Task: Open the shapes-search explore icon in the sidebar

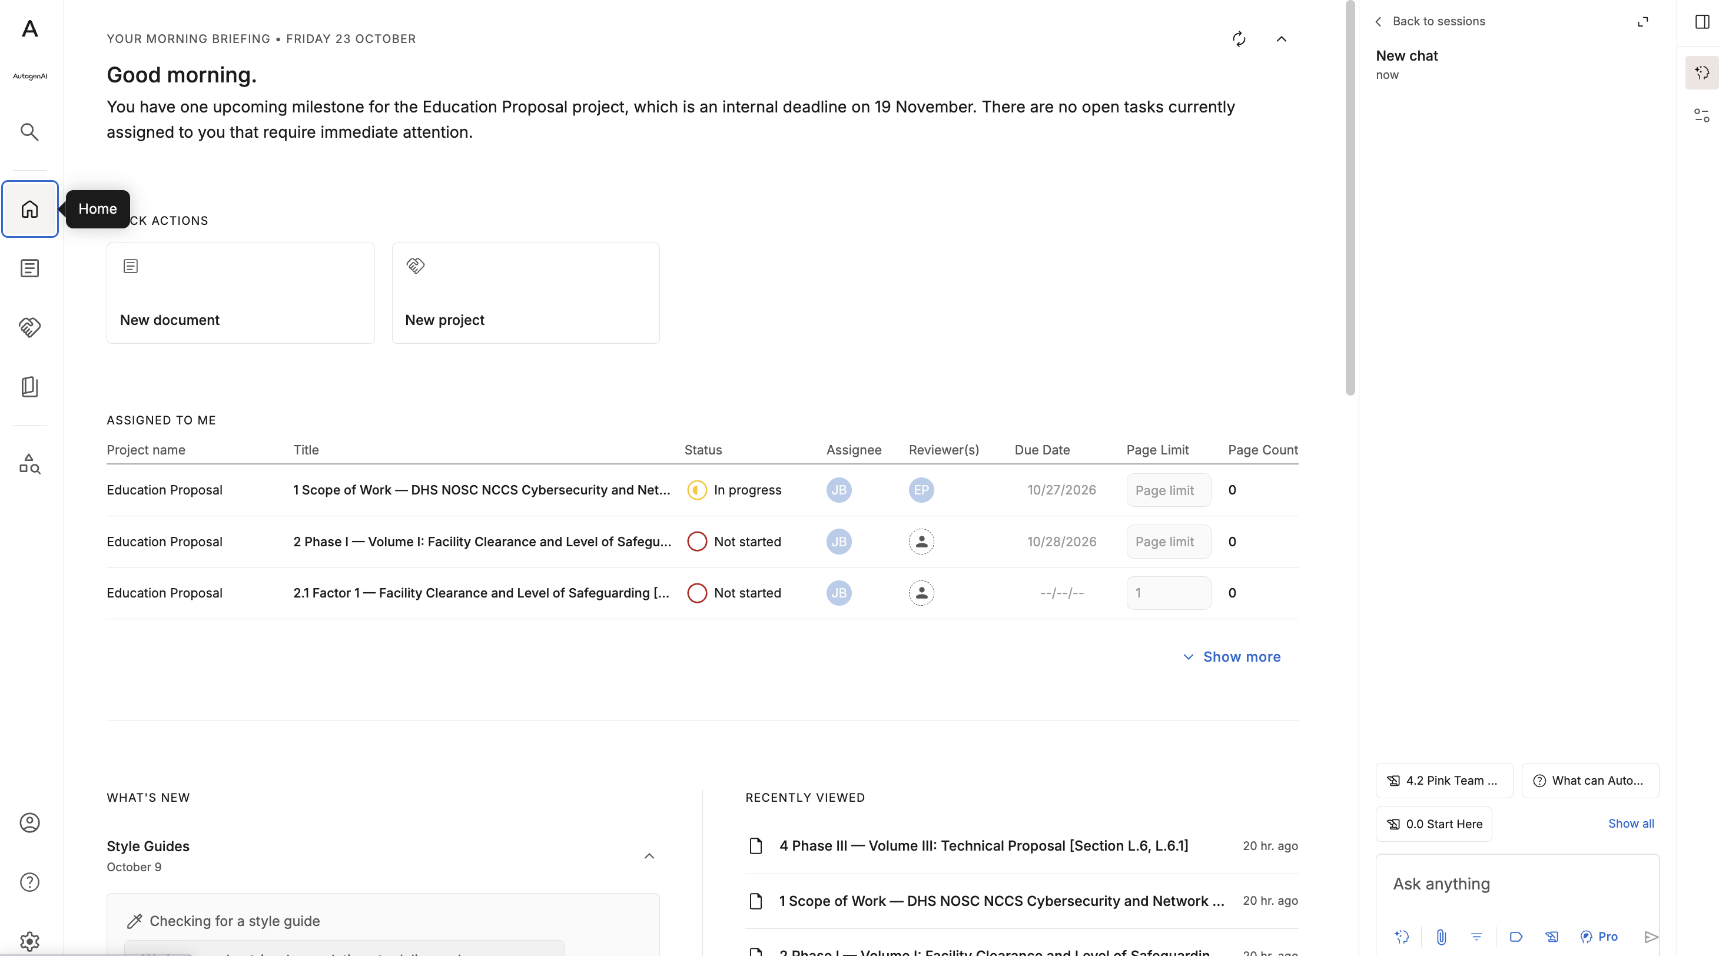Action: pos(29,464)
